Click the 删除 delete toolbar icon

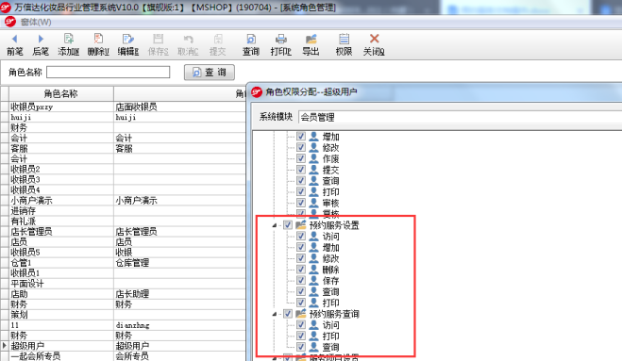[x=98, y=44]
